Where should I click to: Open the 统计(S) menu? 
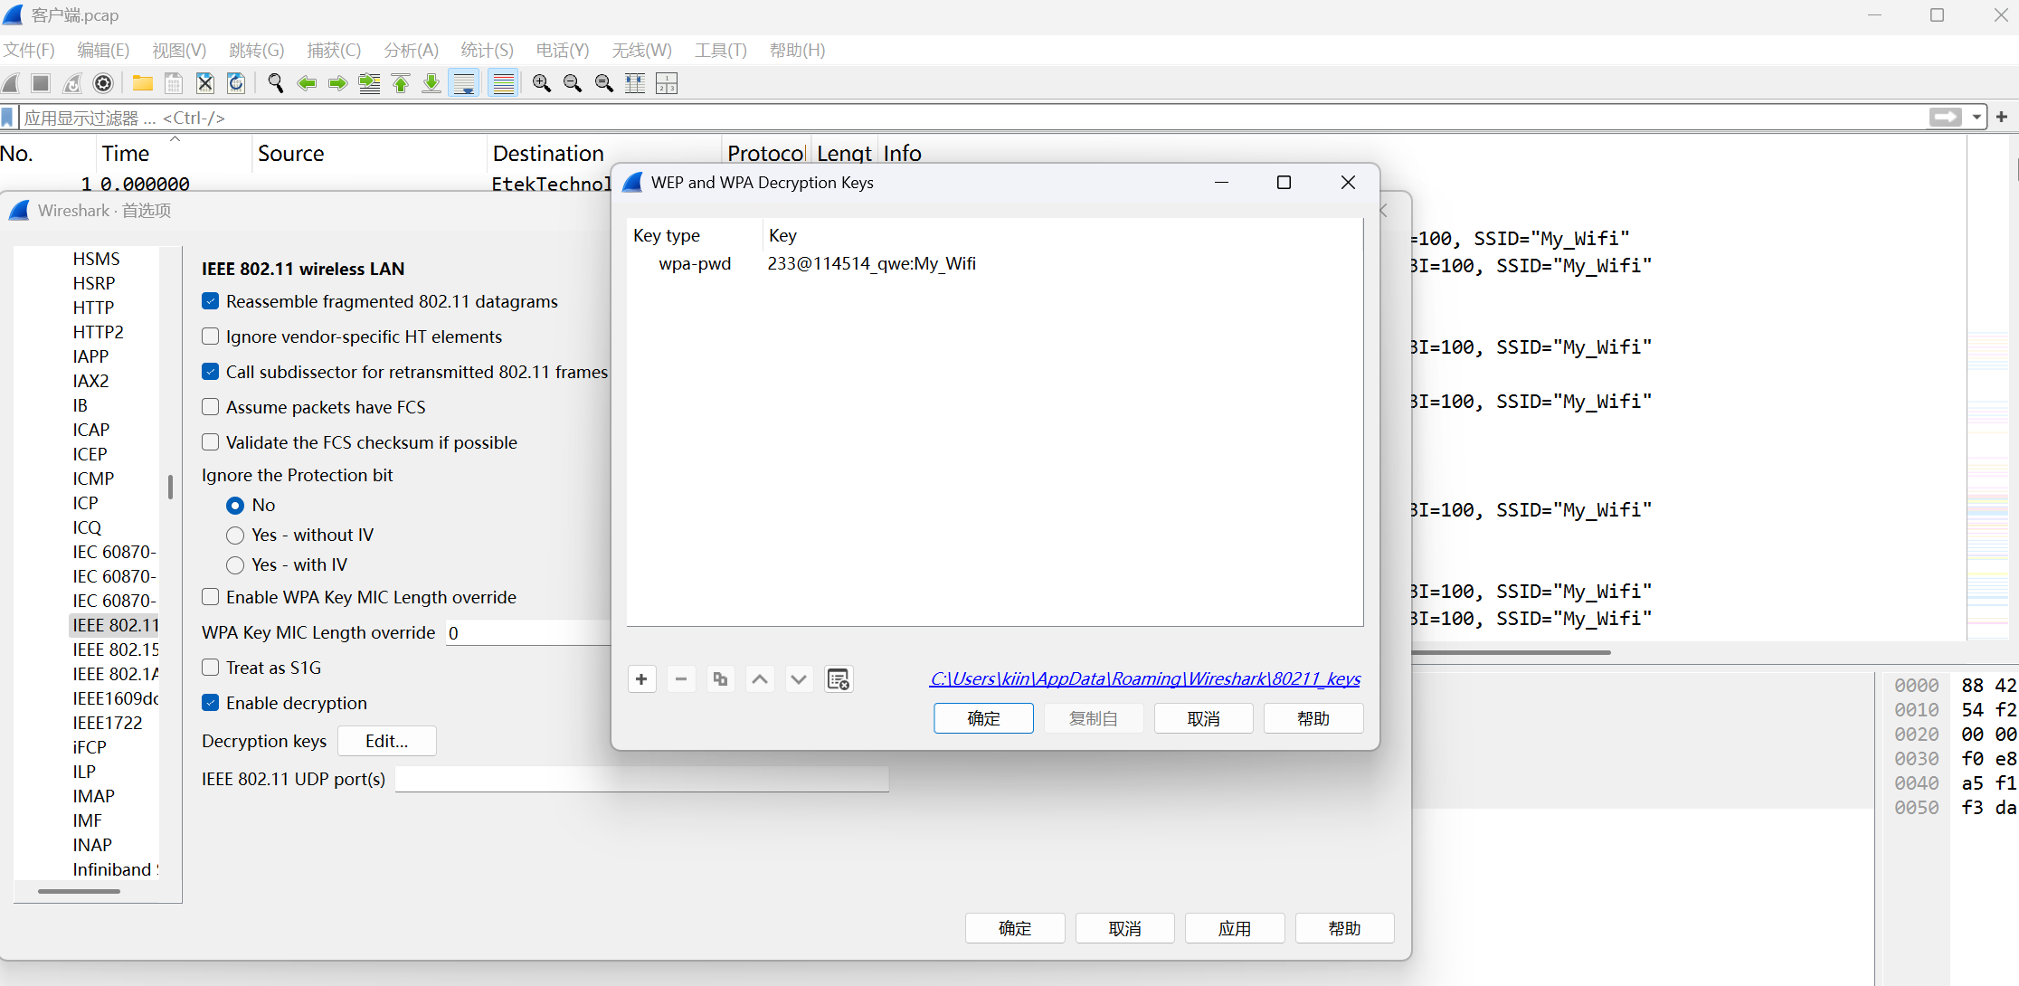click(x=487, y=51)
